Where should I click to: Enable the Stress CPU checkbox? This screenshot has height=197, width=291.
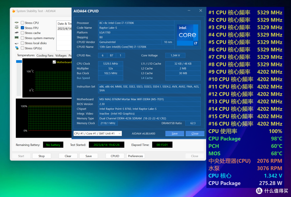22,23
